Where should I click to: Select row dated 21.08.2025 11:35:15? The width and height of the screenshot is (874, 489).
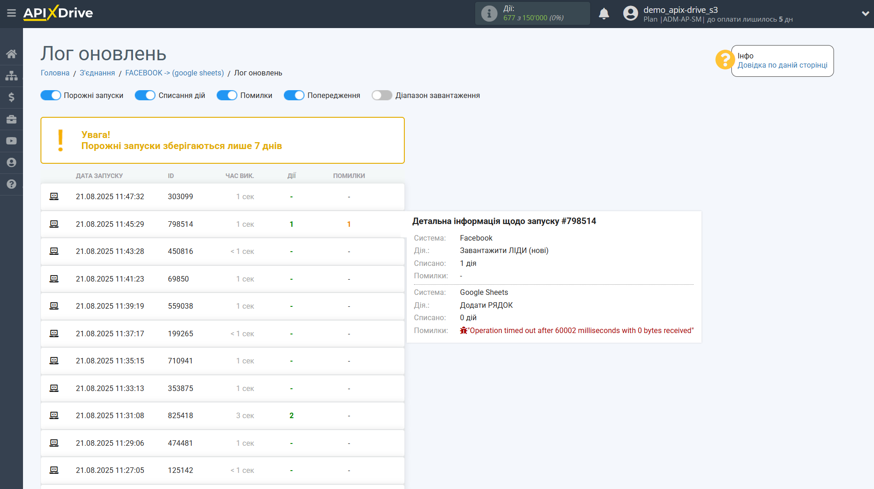[x=223, y=361]
